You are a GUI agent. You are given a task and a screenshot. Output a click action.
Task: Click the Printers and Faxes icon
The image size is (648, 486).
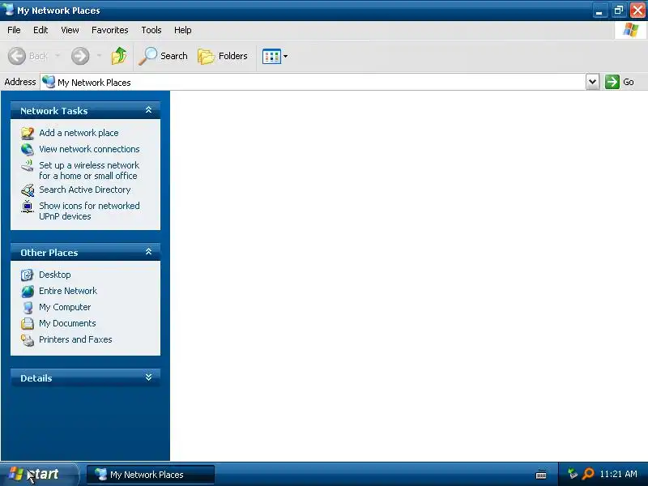click(x=28, y=339)
